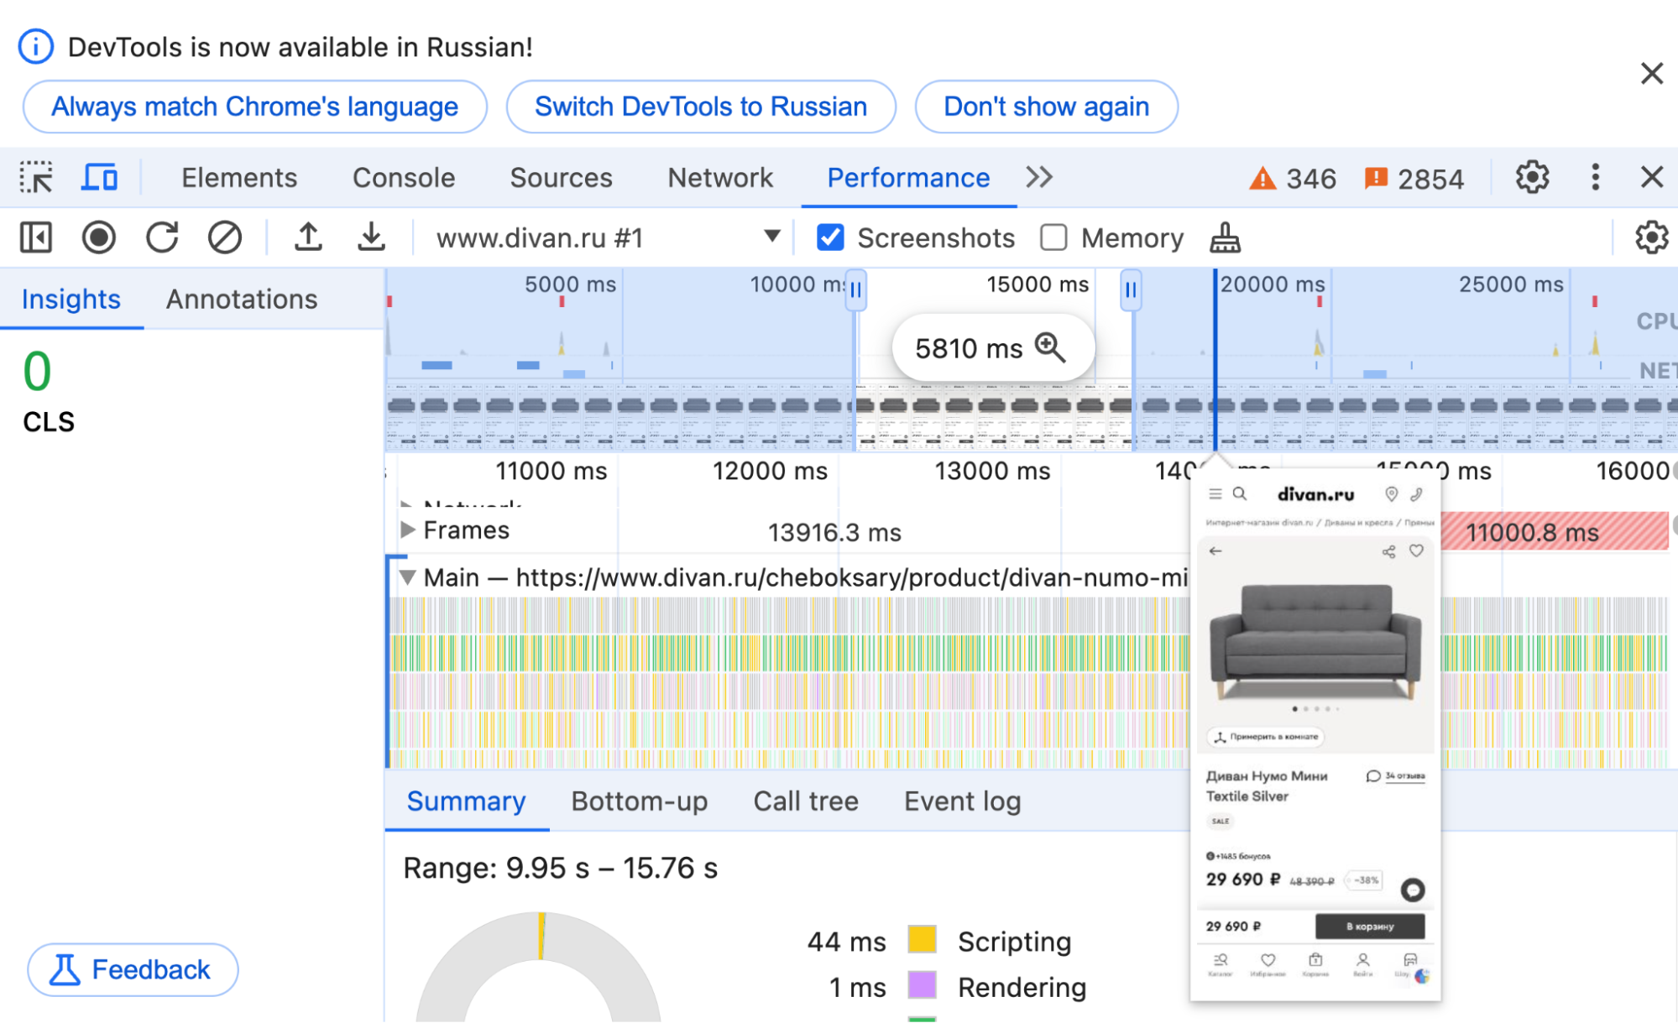
Task: Toggle the device toolbar icon
Action: coord(99,178)
